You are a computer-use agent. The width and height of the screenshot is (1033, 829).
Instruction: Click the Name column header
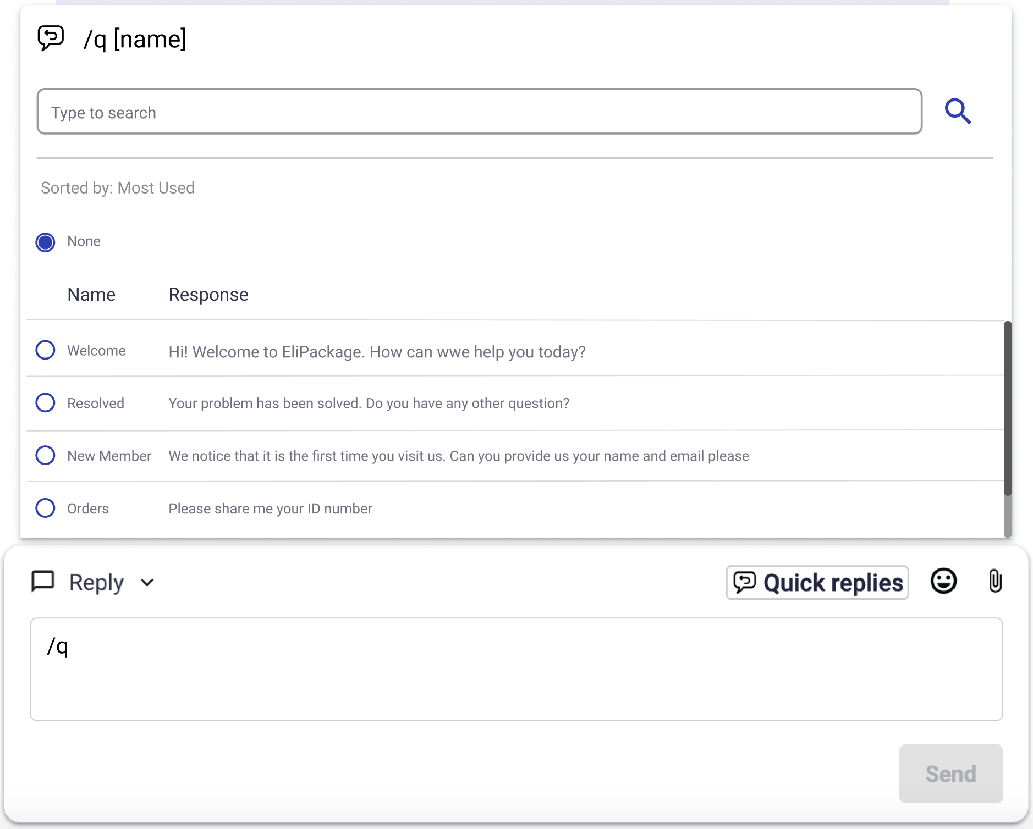click(91, 295)
